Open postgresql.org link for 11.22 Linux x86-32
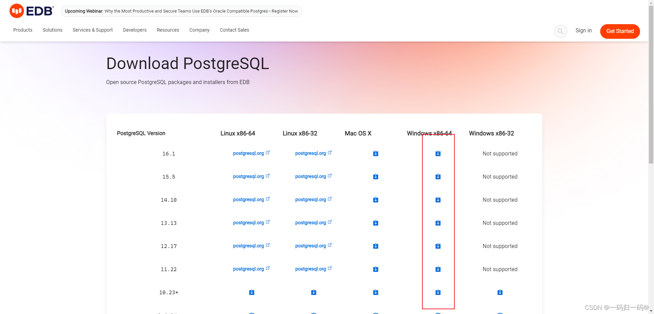 (x=313, y=269)
